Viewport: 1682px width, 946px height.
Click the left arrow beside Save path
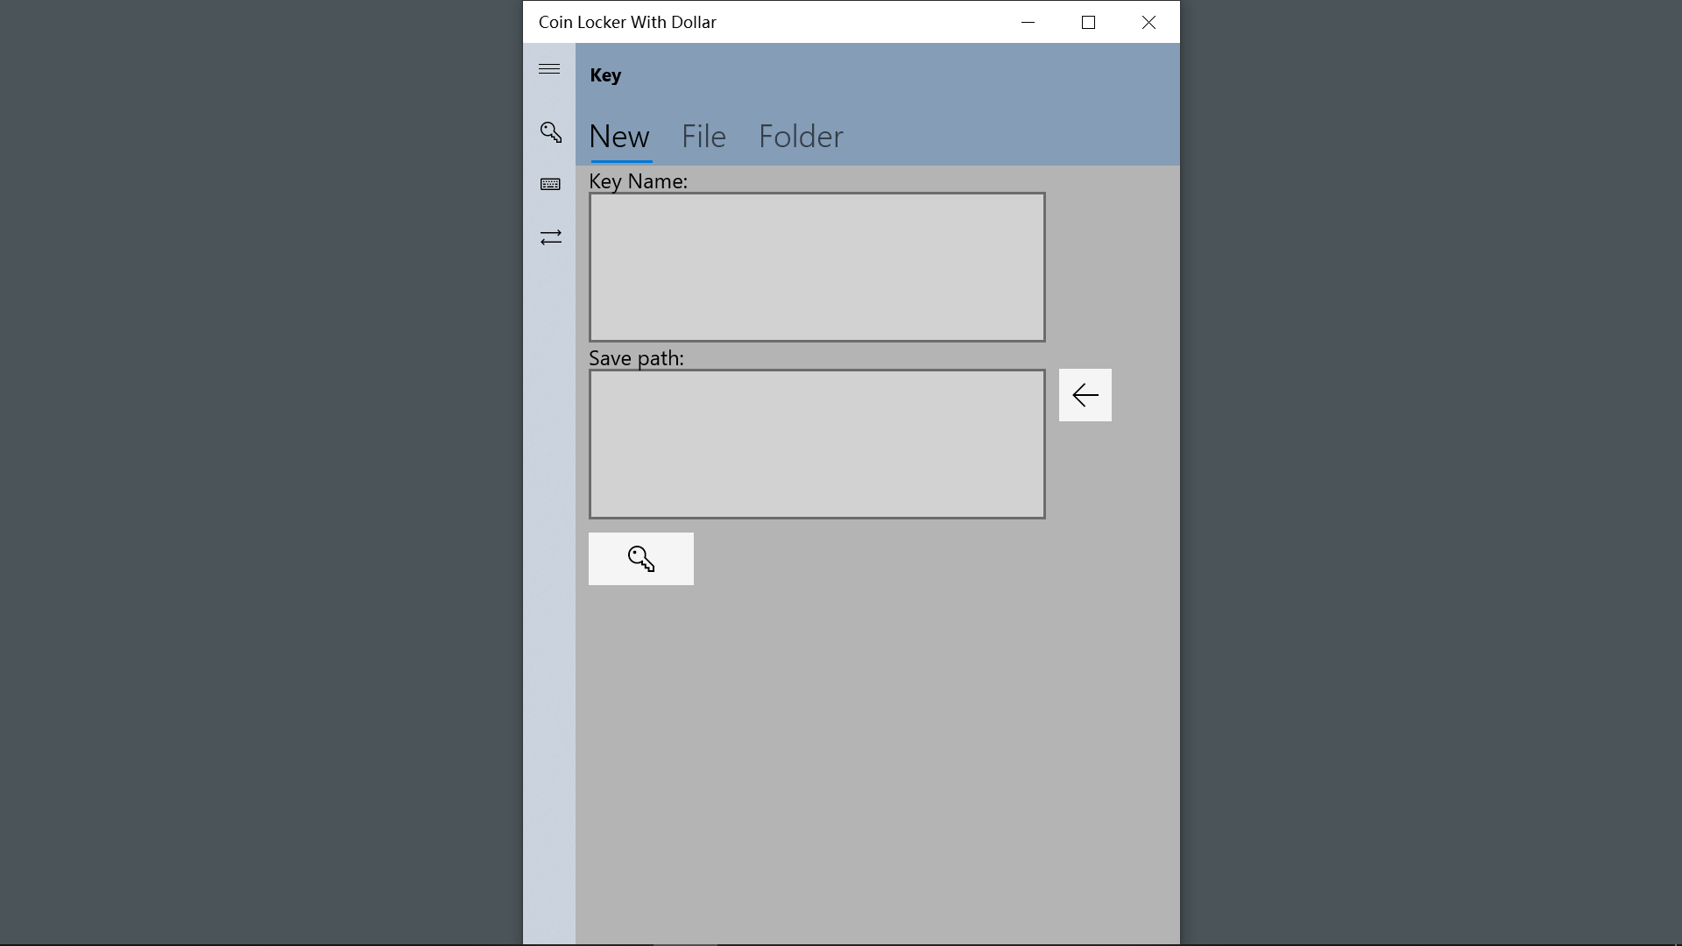pyautogui.click(x=1085, y=395)
